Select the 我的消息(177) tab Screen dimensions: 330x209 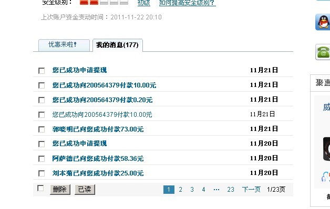117,45
